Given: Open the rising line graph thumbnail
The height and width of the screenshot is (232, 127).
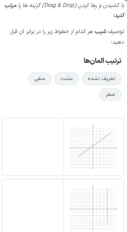Looking at the screenshot, I should (x=93, y=147).
